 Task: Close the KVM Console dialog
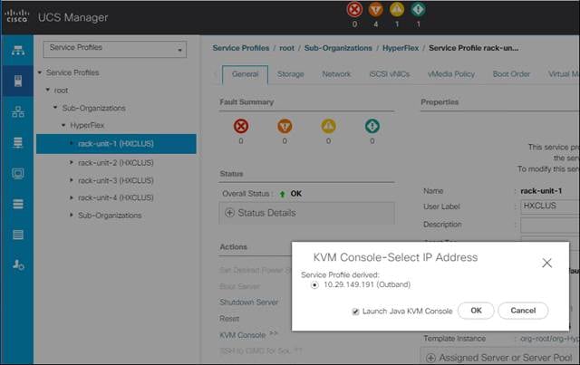[546, 263]
